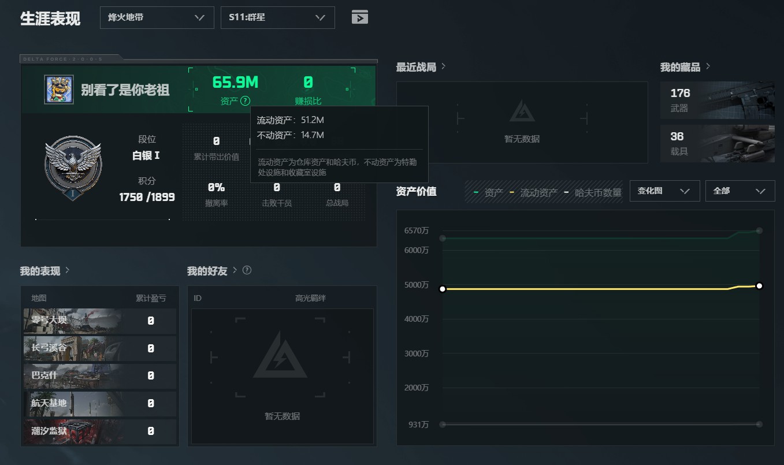Viewport: 784px width, 465px height.
Task: Select the 巴克什 map row
Action: point(100,376)
